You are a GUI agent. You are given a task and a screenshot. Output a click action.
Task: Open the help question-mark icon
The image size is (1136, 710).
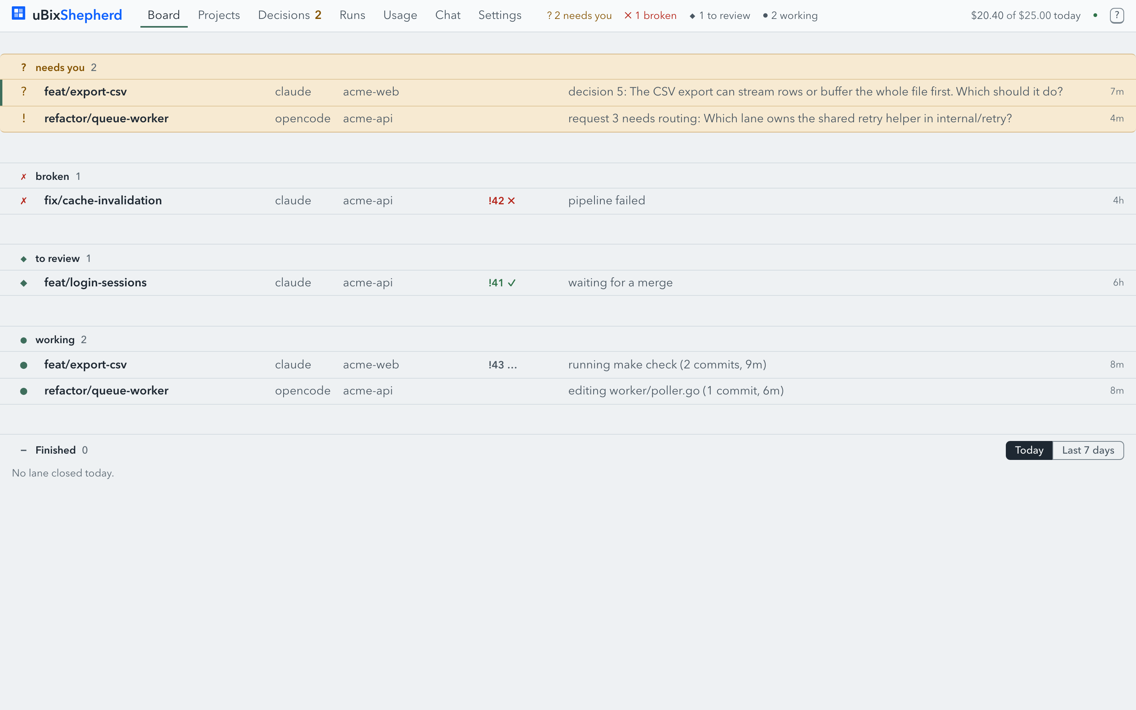1117,15
